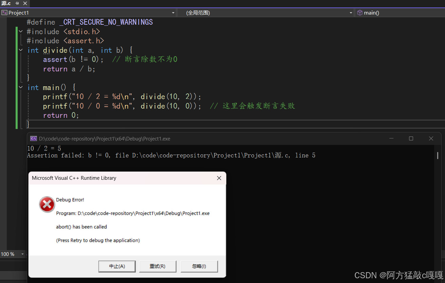Click the 'Debug Error!' text in dialog
This screenshot has height=283, width=445.
pyautogui.click(x=70, y=200)
